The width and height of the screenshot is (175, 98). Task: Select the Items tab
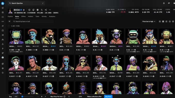click(x=17, y=16)
